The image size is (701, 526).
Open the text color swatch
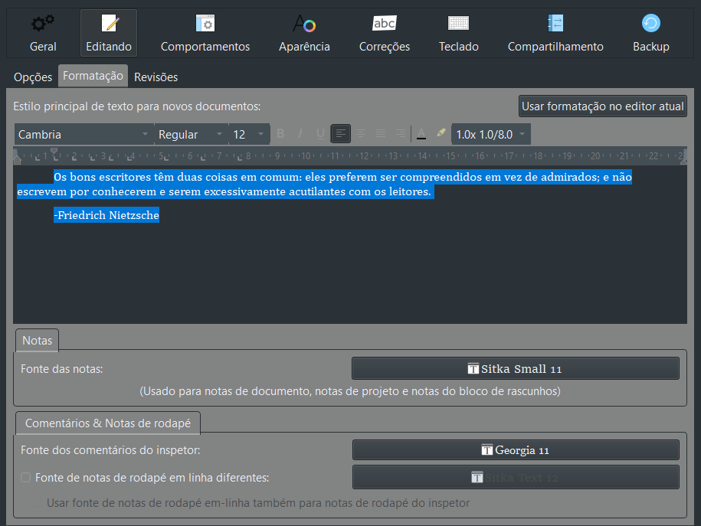click(421, 134)
